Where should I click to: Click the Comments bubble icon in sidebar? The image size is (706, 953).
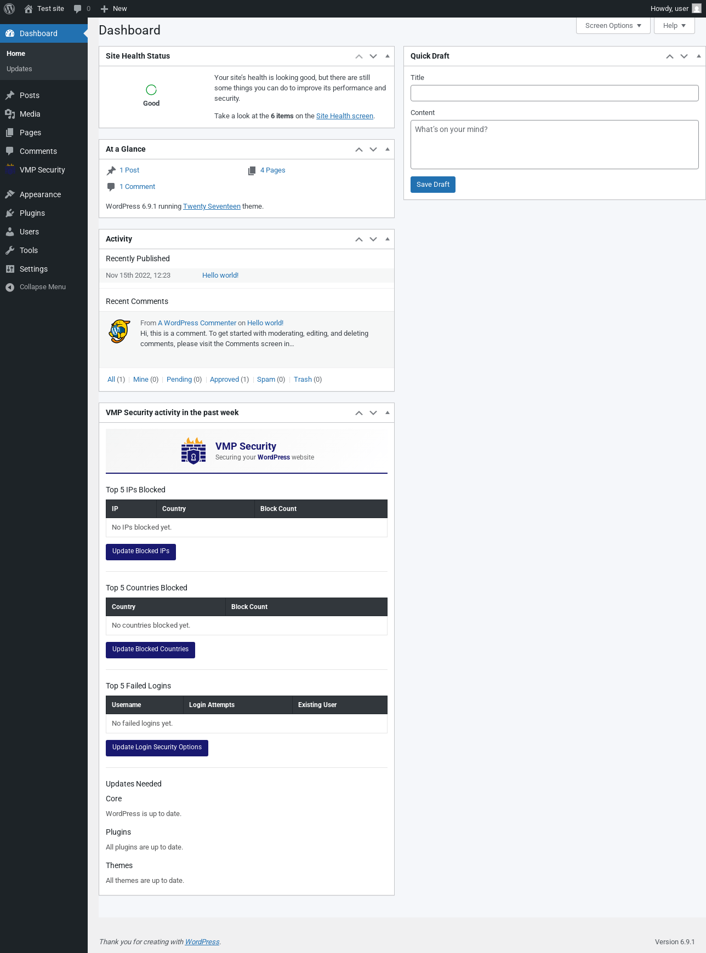coord(10,151)
